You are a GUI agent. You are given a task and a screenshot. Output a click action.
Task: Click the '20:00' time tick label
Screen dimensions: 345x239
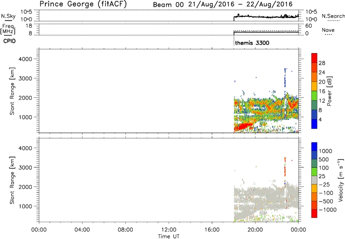(x=255, y=230)
